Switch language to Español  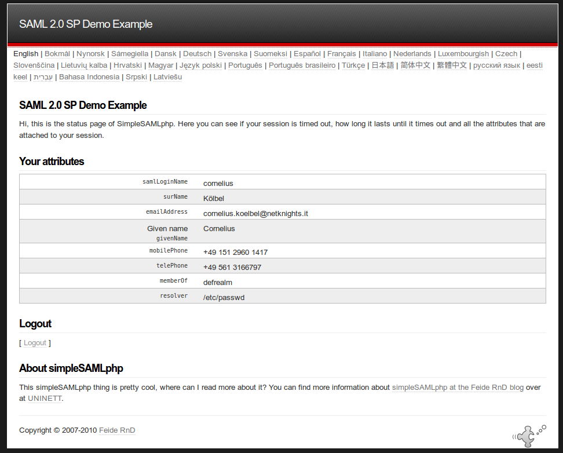(x=307, y=54)
